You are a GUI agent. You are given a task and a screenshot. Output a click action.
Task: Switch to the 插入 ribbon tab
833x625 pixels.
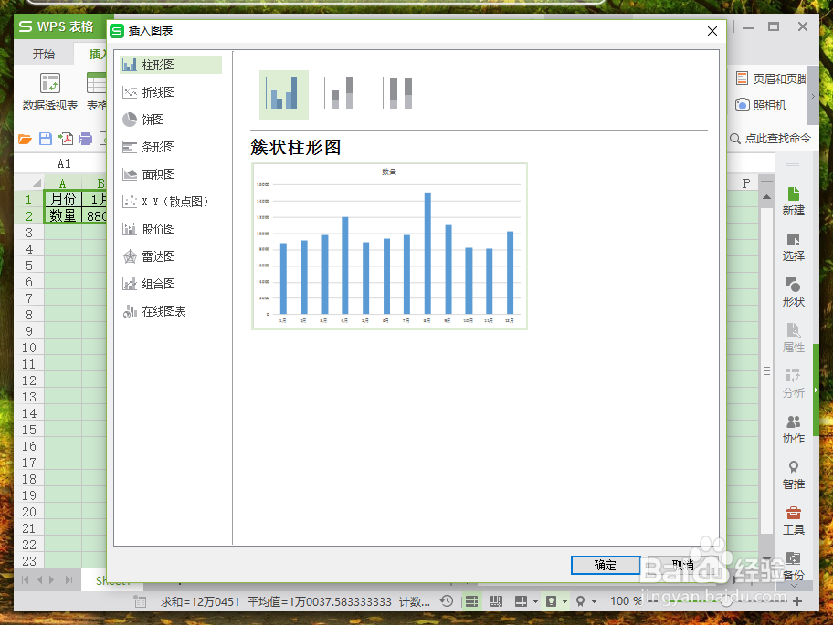(x=99, y=53)
